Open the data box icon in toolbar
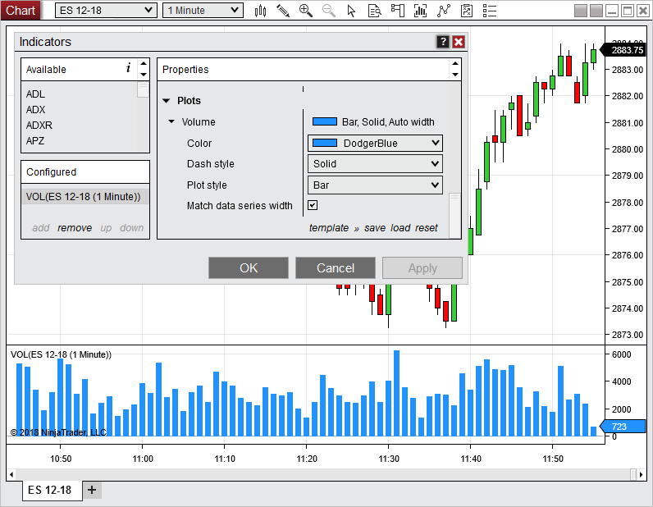 point(374,11)
